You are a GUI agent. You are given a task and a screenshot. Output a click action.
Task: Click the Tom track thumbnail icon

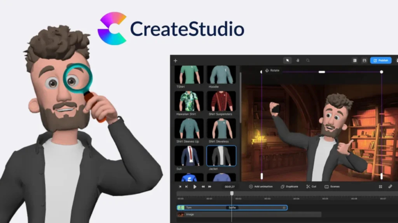[x=181, y=208]
